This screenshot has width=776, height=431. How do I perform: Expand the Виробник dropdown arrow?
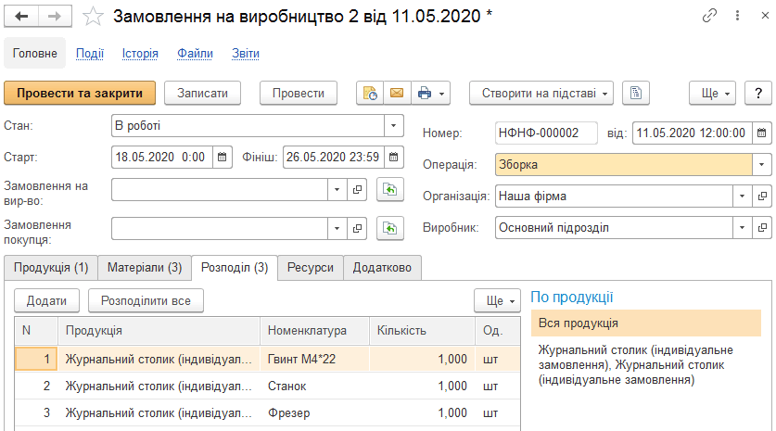[743, 228]
